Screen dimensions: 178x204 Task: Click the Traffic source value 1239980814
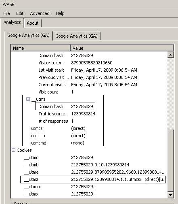click(x=83, y=114)
